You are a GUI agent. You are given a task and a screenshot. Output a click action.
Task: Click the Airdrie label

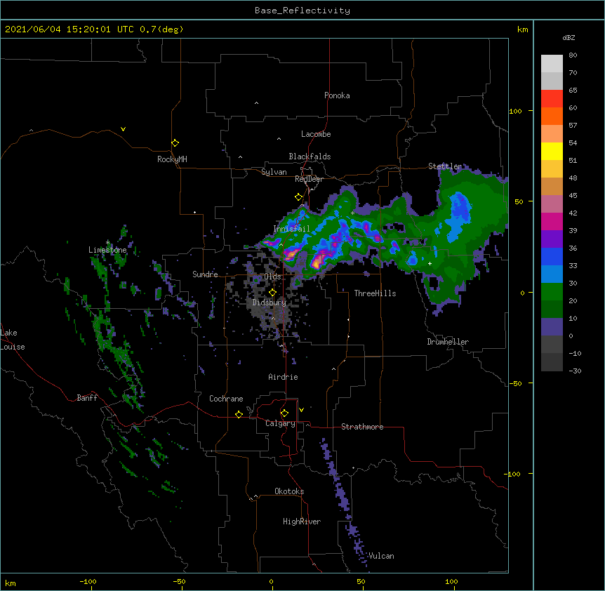point(284,377)
